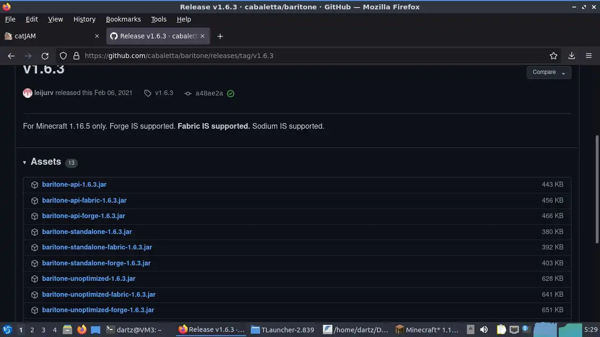
Task: Switch to TLauncher-2.839 taskbar window
Action: (282, 330)
